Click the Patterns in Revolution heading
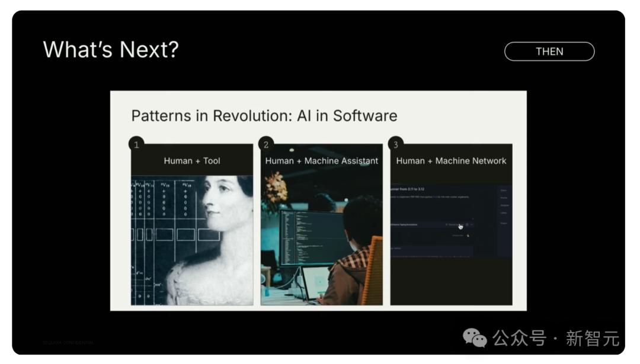The height and width of the screenshot is (364, 640). [x=264, y=115]
